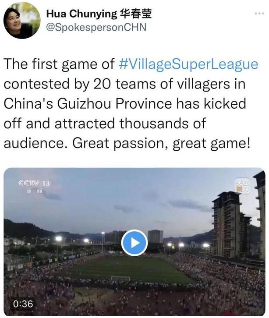Viewport: 269px width, 318px height.
Task: Open the #VillageSuperLeague hashtag
Action: [x=188, y=64]
